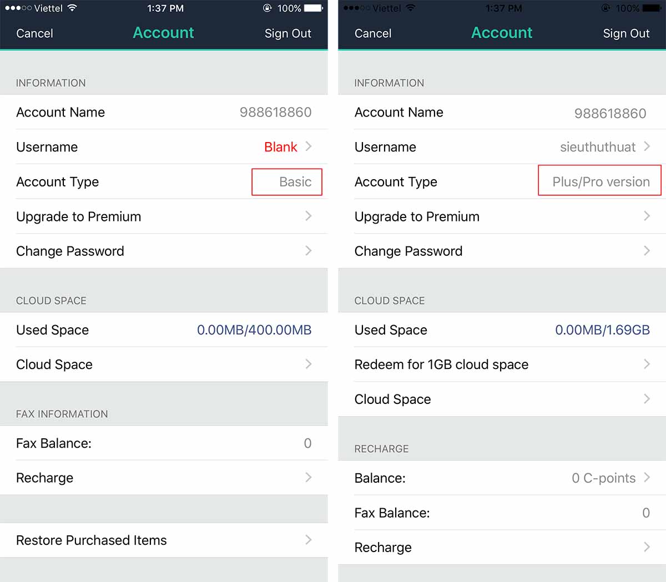Open Restore Purchased Items
The width and height of the screenshot is (666, 582).
pyautogui.click(x=164, y=540)
